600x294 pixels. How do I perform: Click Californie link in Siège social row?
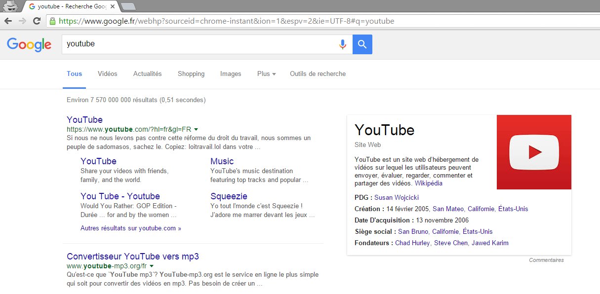tap(445, 231)
